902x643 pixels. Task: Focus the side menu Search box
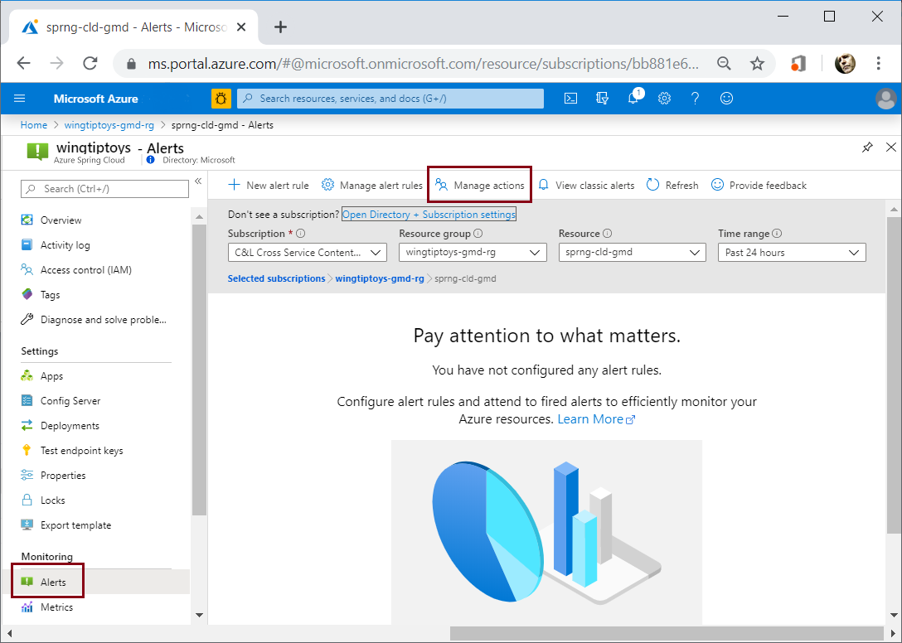[x=104, y=189]
